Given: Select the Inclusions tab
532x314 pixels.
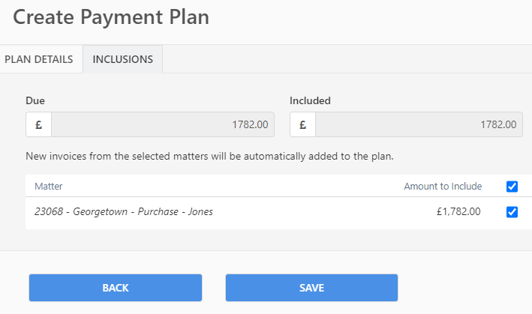Looking at the screenshot, I should pyautogui.click(x=123, y=59).
